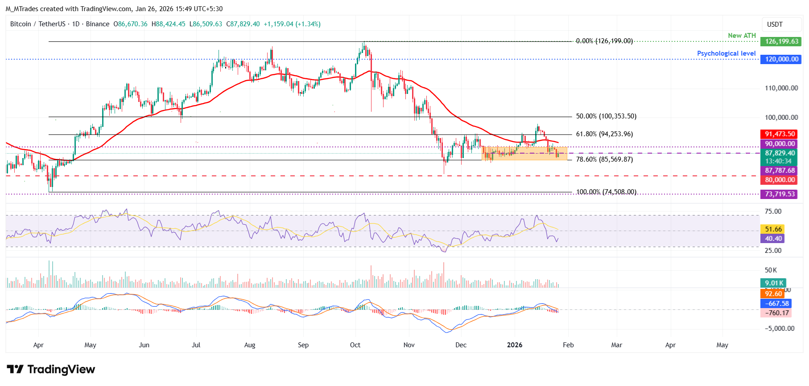Click the current price label 87,829.40
The width and height of the screenshot is (809, 386).
click(x=780, y=153)
